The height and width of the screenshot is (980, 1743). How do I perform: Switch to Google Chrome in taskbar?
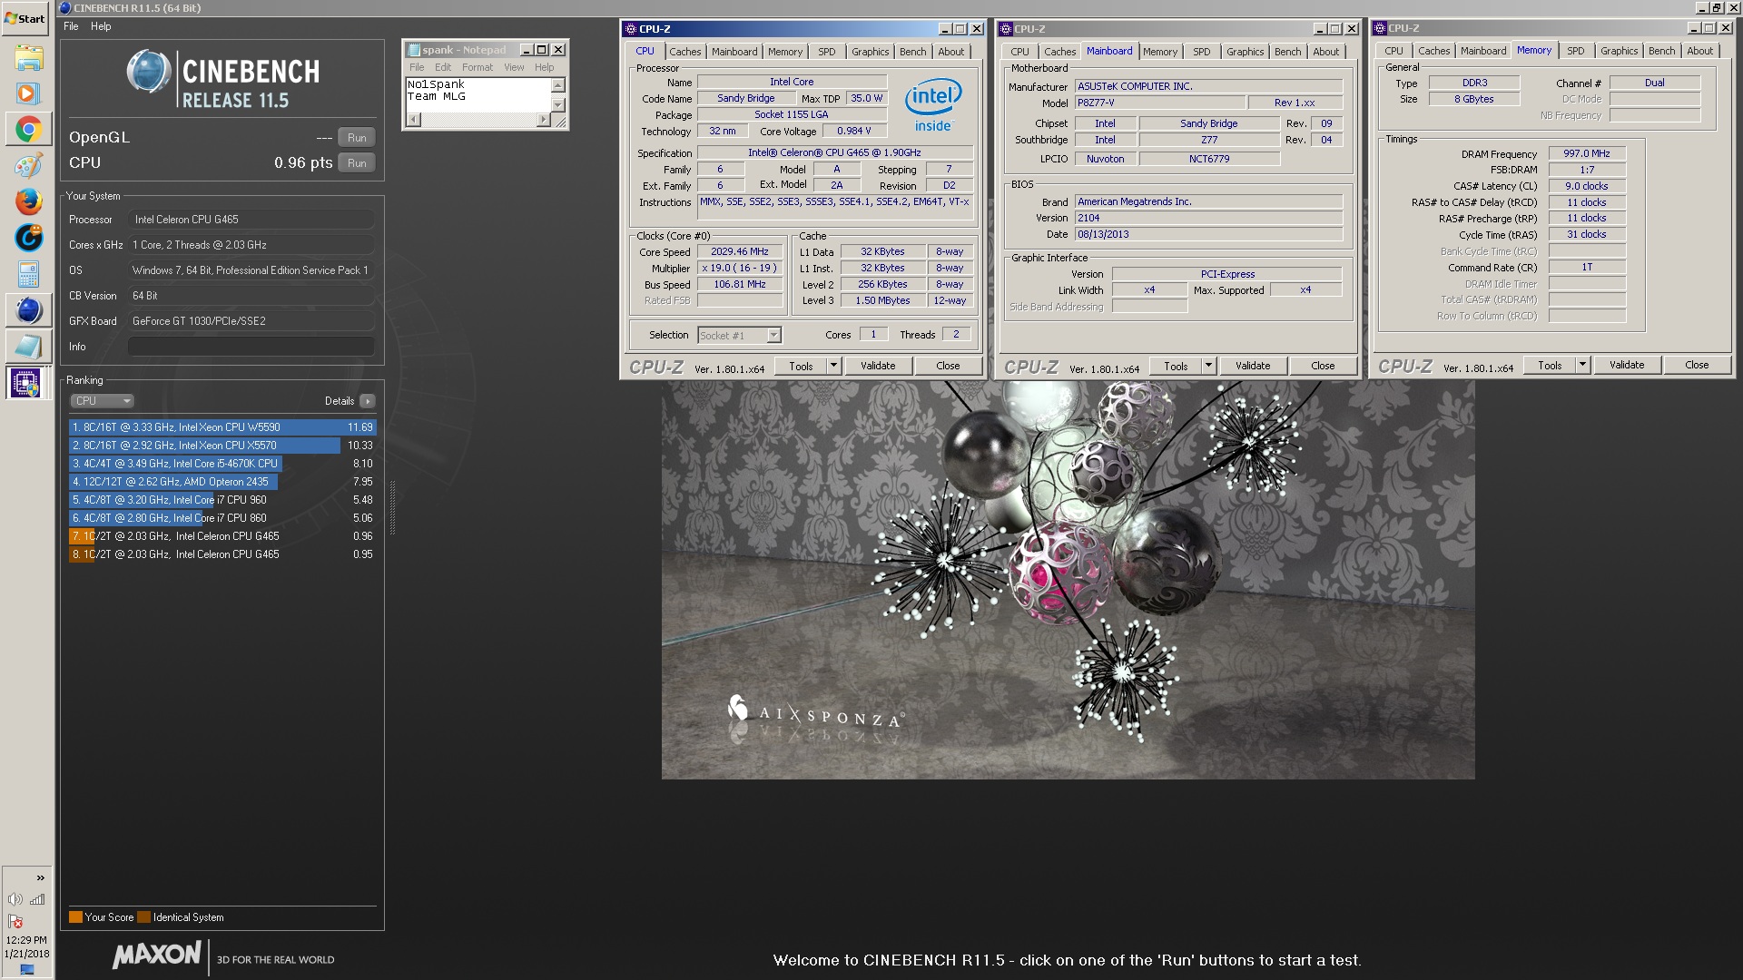pos(28,130)
